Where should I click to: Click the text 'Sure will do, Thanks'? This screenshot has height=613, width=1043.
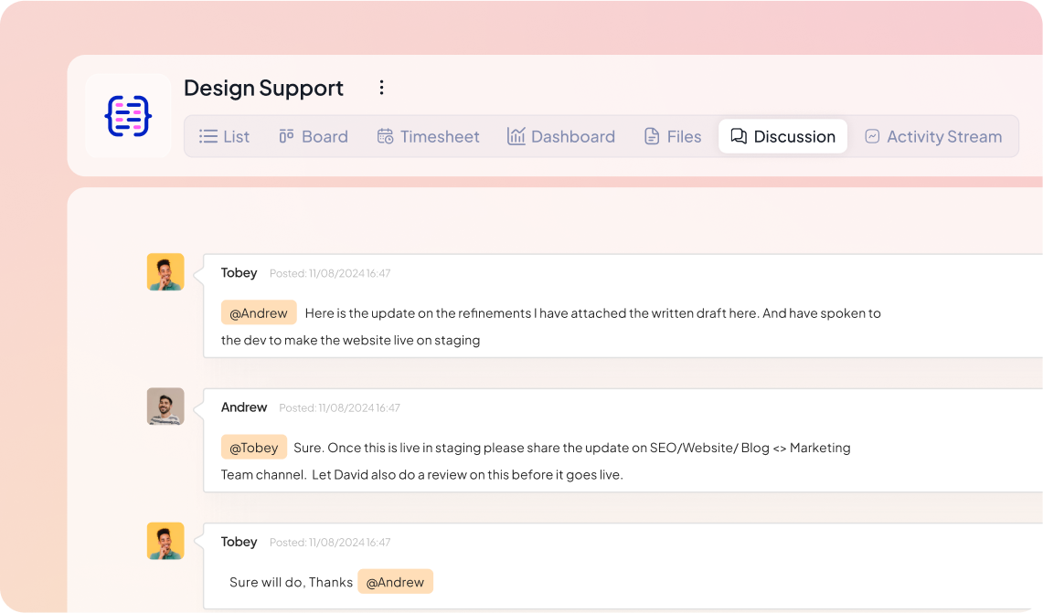tap(291, 582)
